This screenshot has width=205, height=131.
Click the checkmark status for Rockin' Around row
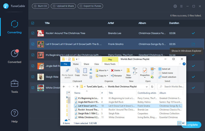click(x=193, y=33)
